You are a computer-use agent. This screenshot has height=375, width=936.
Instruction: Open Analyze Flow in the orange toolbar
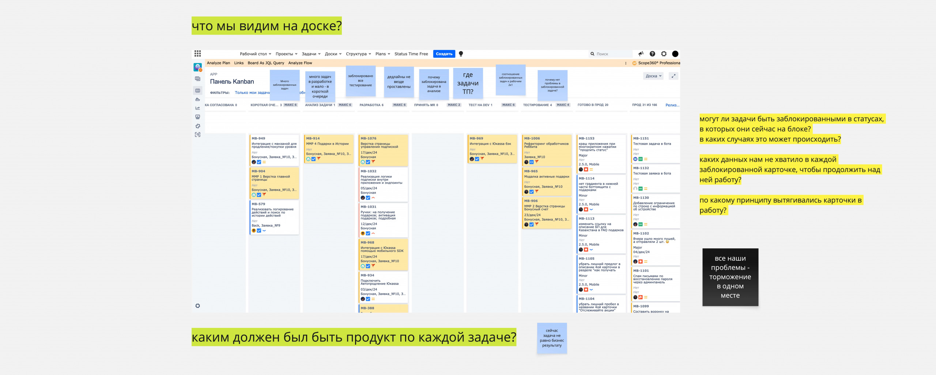point(300,63)
